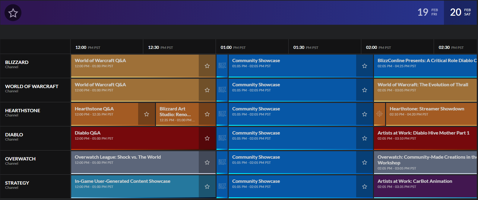Open World of Warcraft Q&A on Blizzard channel

click(x=135, y=66)
